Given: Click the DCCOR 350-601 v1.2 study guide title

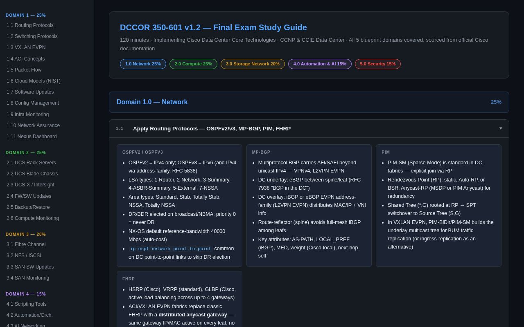Looking at the screenshot, I should tap(213, 27).
